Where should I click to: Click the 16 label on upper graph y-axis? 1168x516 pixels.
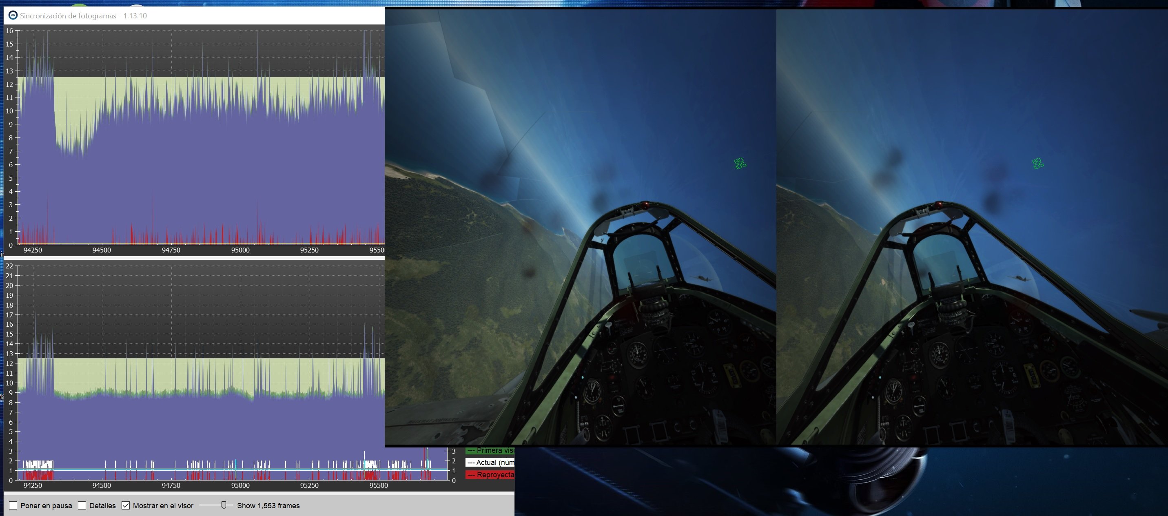coord(9,31)
